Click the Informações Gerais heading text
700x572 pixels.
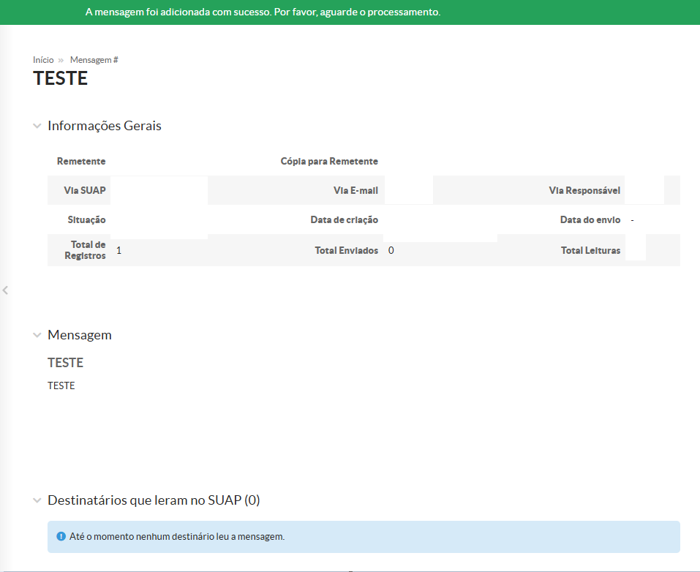click(105, 126)
